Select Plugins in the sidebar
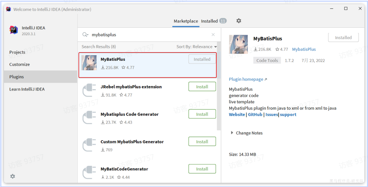 (x=40, y=77)
